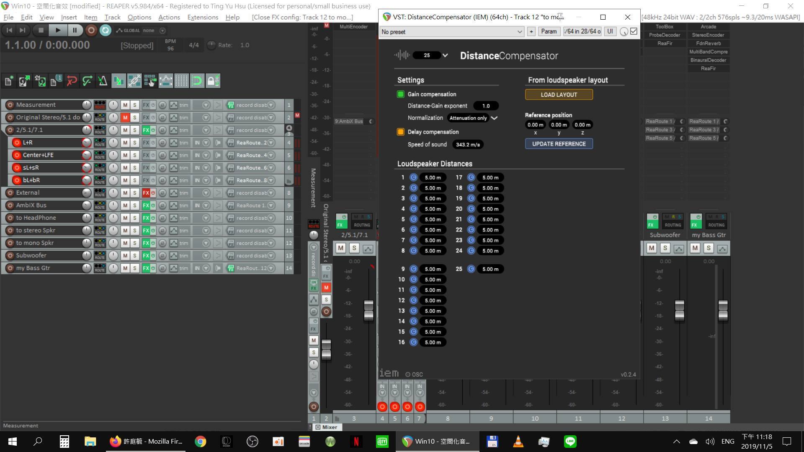Screen dimensions: 804x452
Task: Click the Open Project toolbar icon
Action: point(24,81)
